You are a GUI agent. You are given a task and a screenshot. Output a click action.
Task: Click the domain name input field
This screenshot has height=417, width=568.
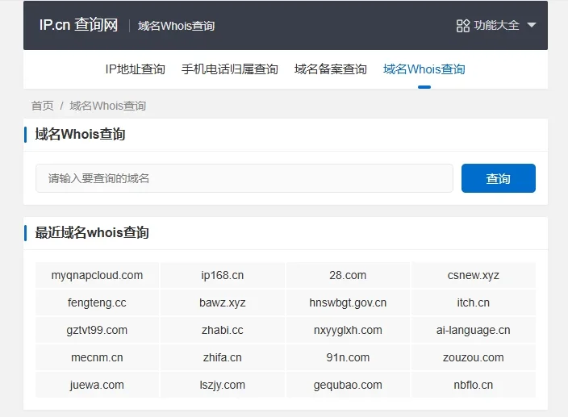pos(244,178)
